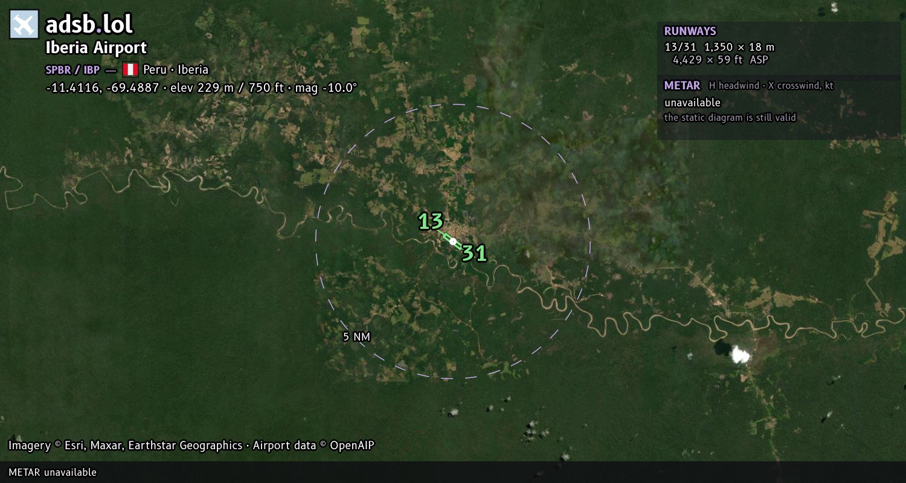Click the runway 13 end label
The image size is (906, 483).
pos(431,222)
